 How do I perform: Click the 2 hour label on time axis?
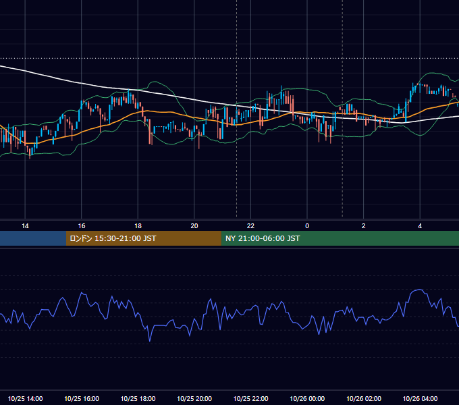click(x=364, y=226)
